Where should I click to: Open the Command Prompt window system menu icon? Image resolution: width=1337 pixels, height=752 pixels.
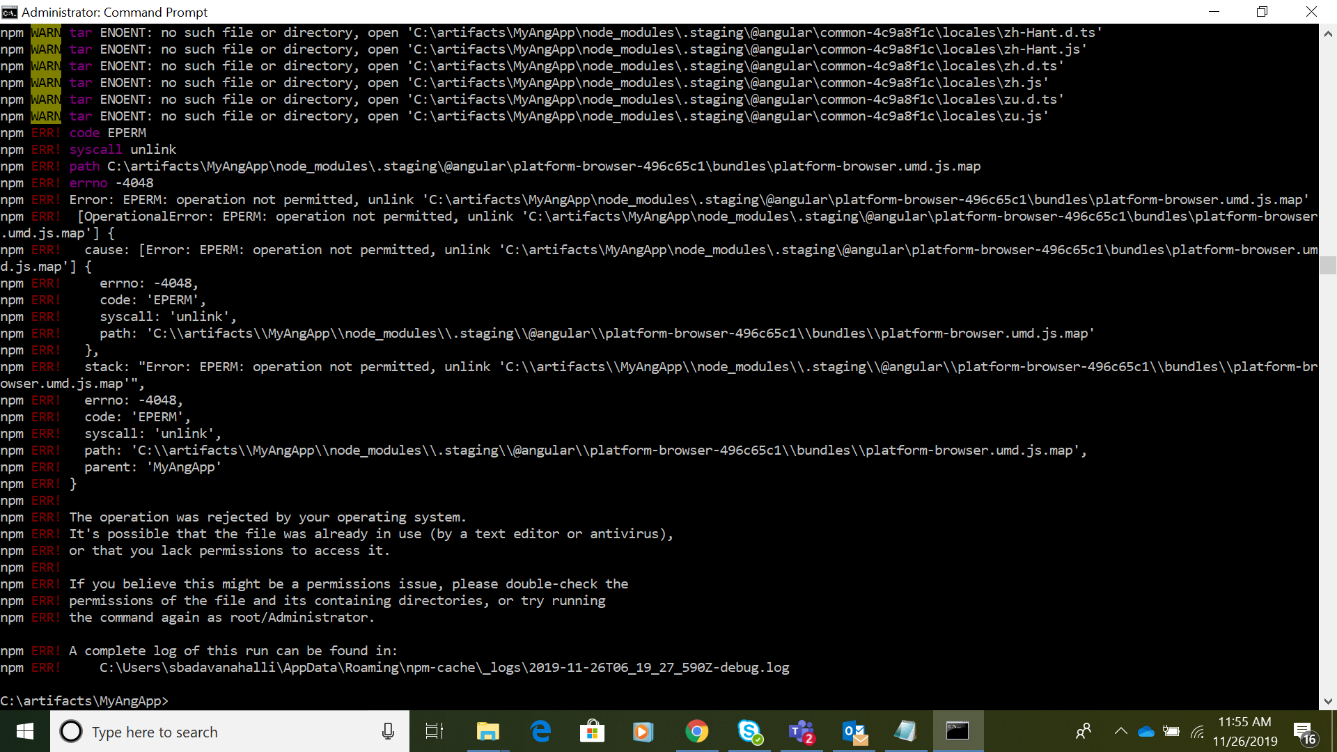coord(10,12)
